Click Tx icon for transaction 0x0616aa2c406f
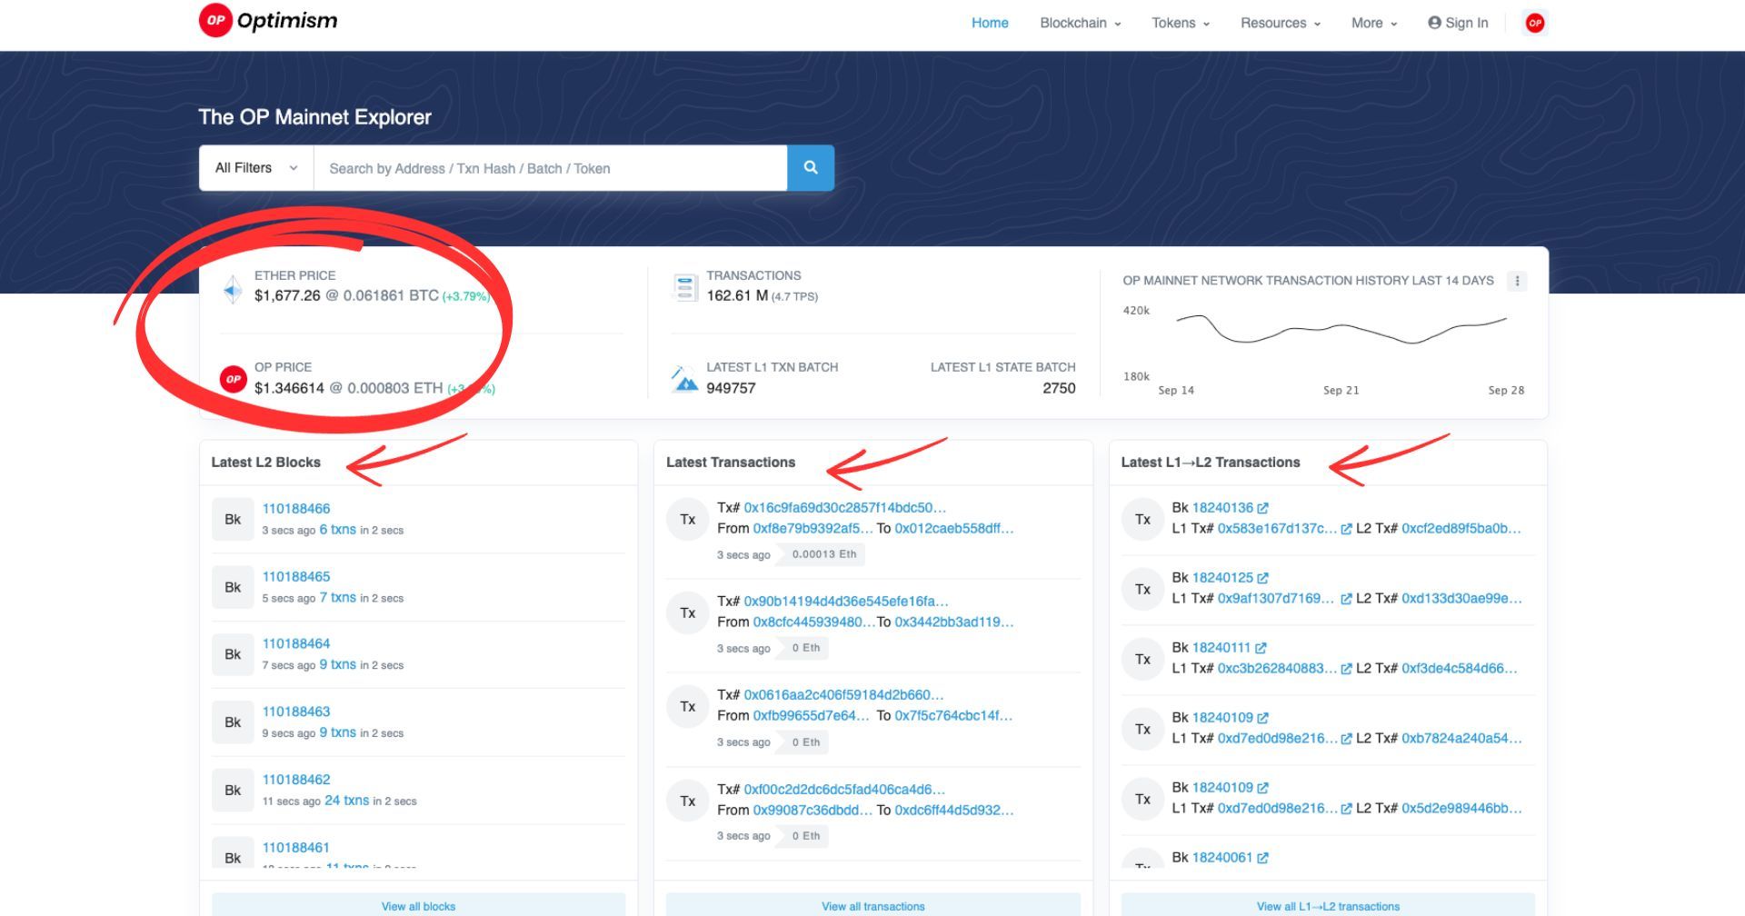The image size is (1745, 916). [x=688, y=707]
